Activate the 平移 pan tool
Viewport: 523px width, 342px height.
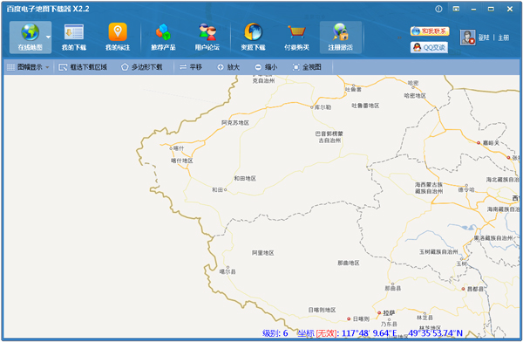coord(191,67)
